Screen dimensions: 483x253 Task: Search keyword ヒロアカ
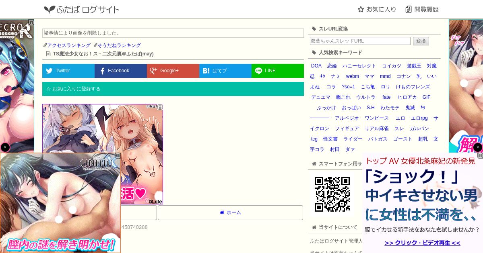pyautogui.click(x=407, y=97)
